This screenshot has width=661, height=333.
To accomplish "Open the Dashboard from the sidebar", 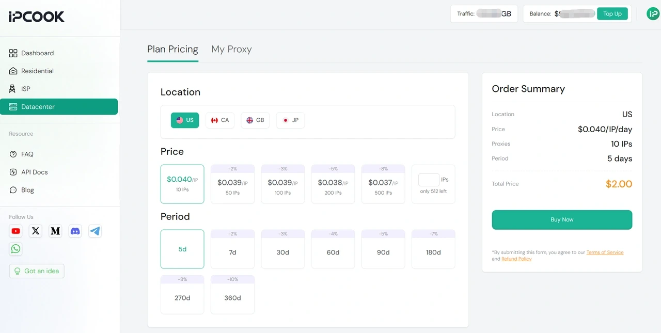I will pyautogui.click(x=37, y=53).
